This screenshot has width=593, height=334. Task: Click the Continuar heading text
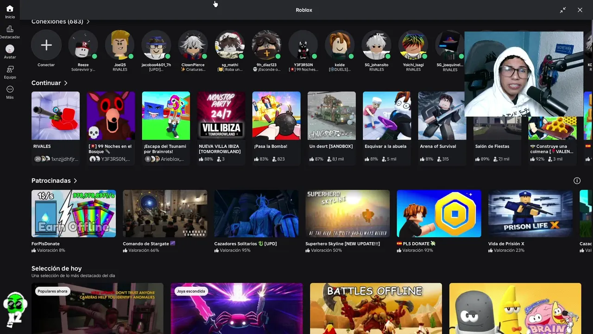[46, 83]
